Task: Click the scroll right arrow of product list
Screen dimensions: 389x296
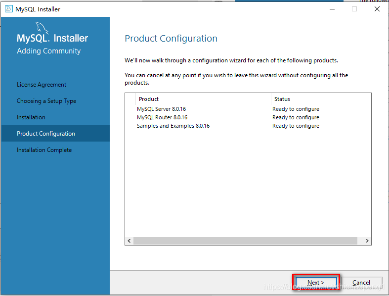Action: (x=367, y=241)
